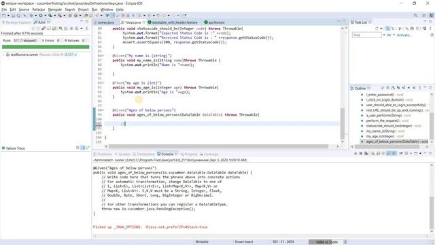Click Rerun Test in the JUnit view

[60, 29]
